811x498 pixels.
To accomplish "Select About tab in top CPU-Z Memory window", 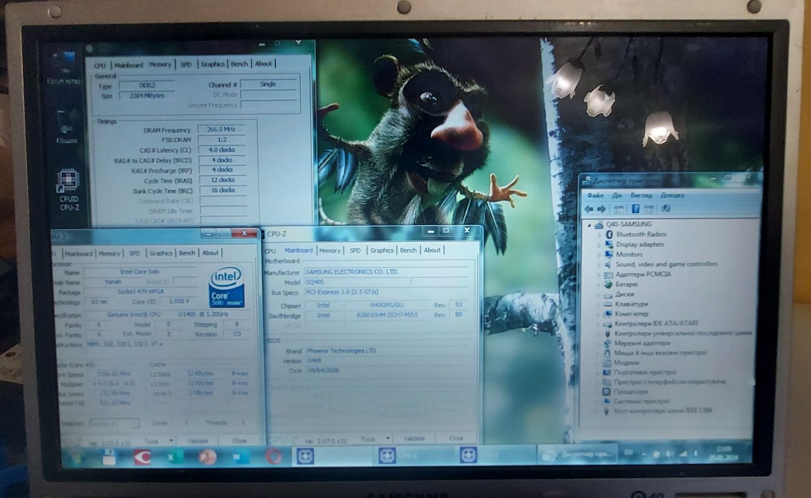I will 263,64.
